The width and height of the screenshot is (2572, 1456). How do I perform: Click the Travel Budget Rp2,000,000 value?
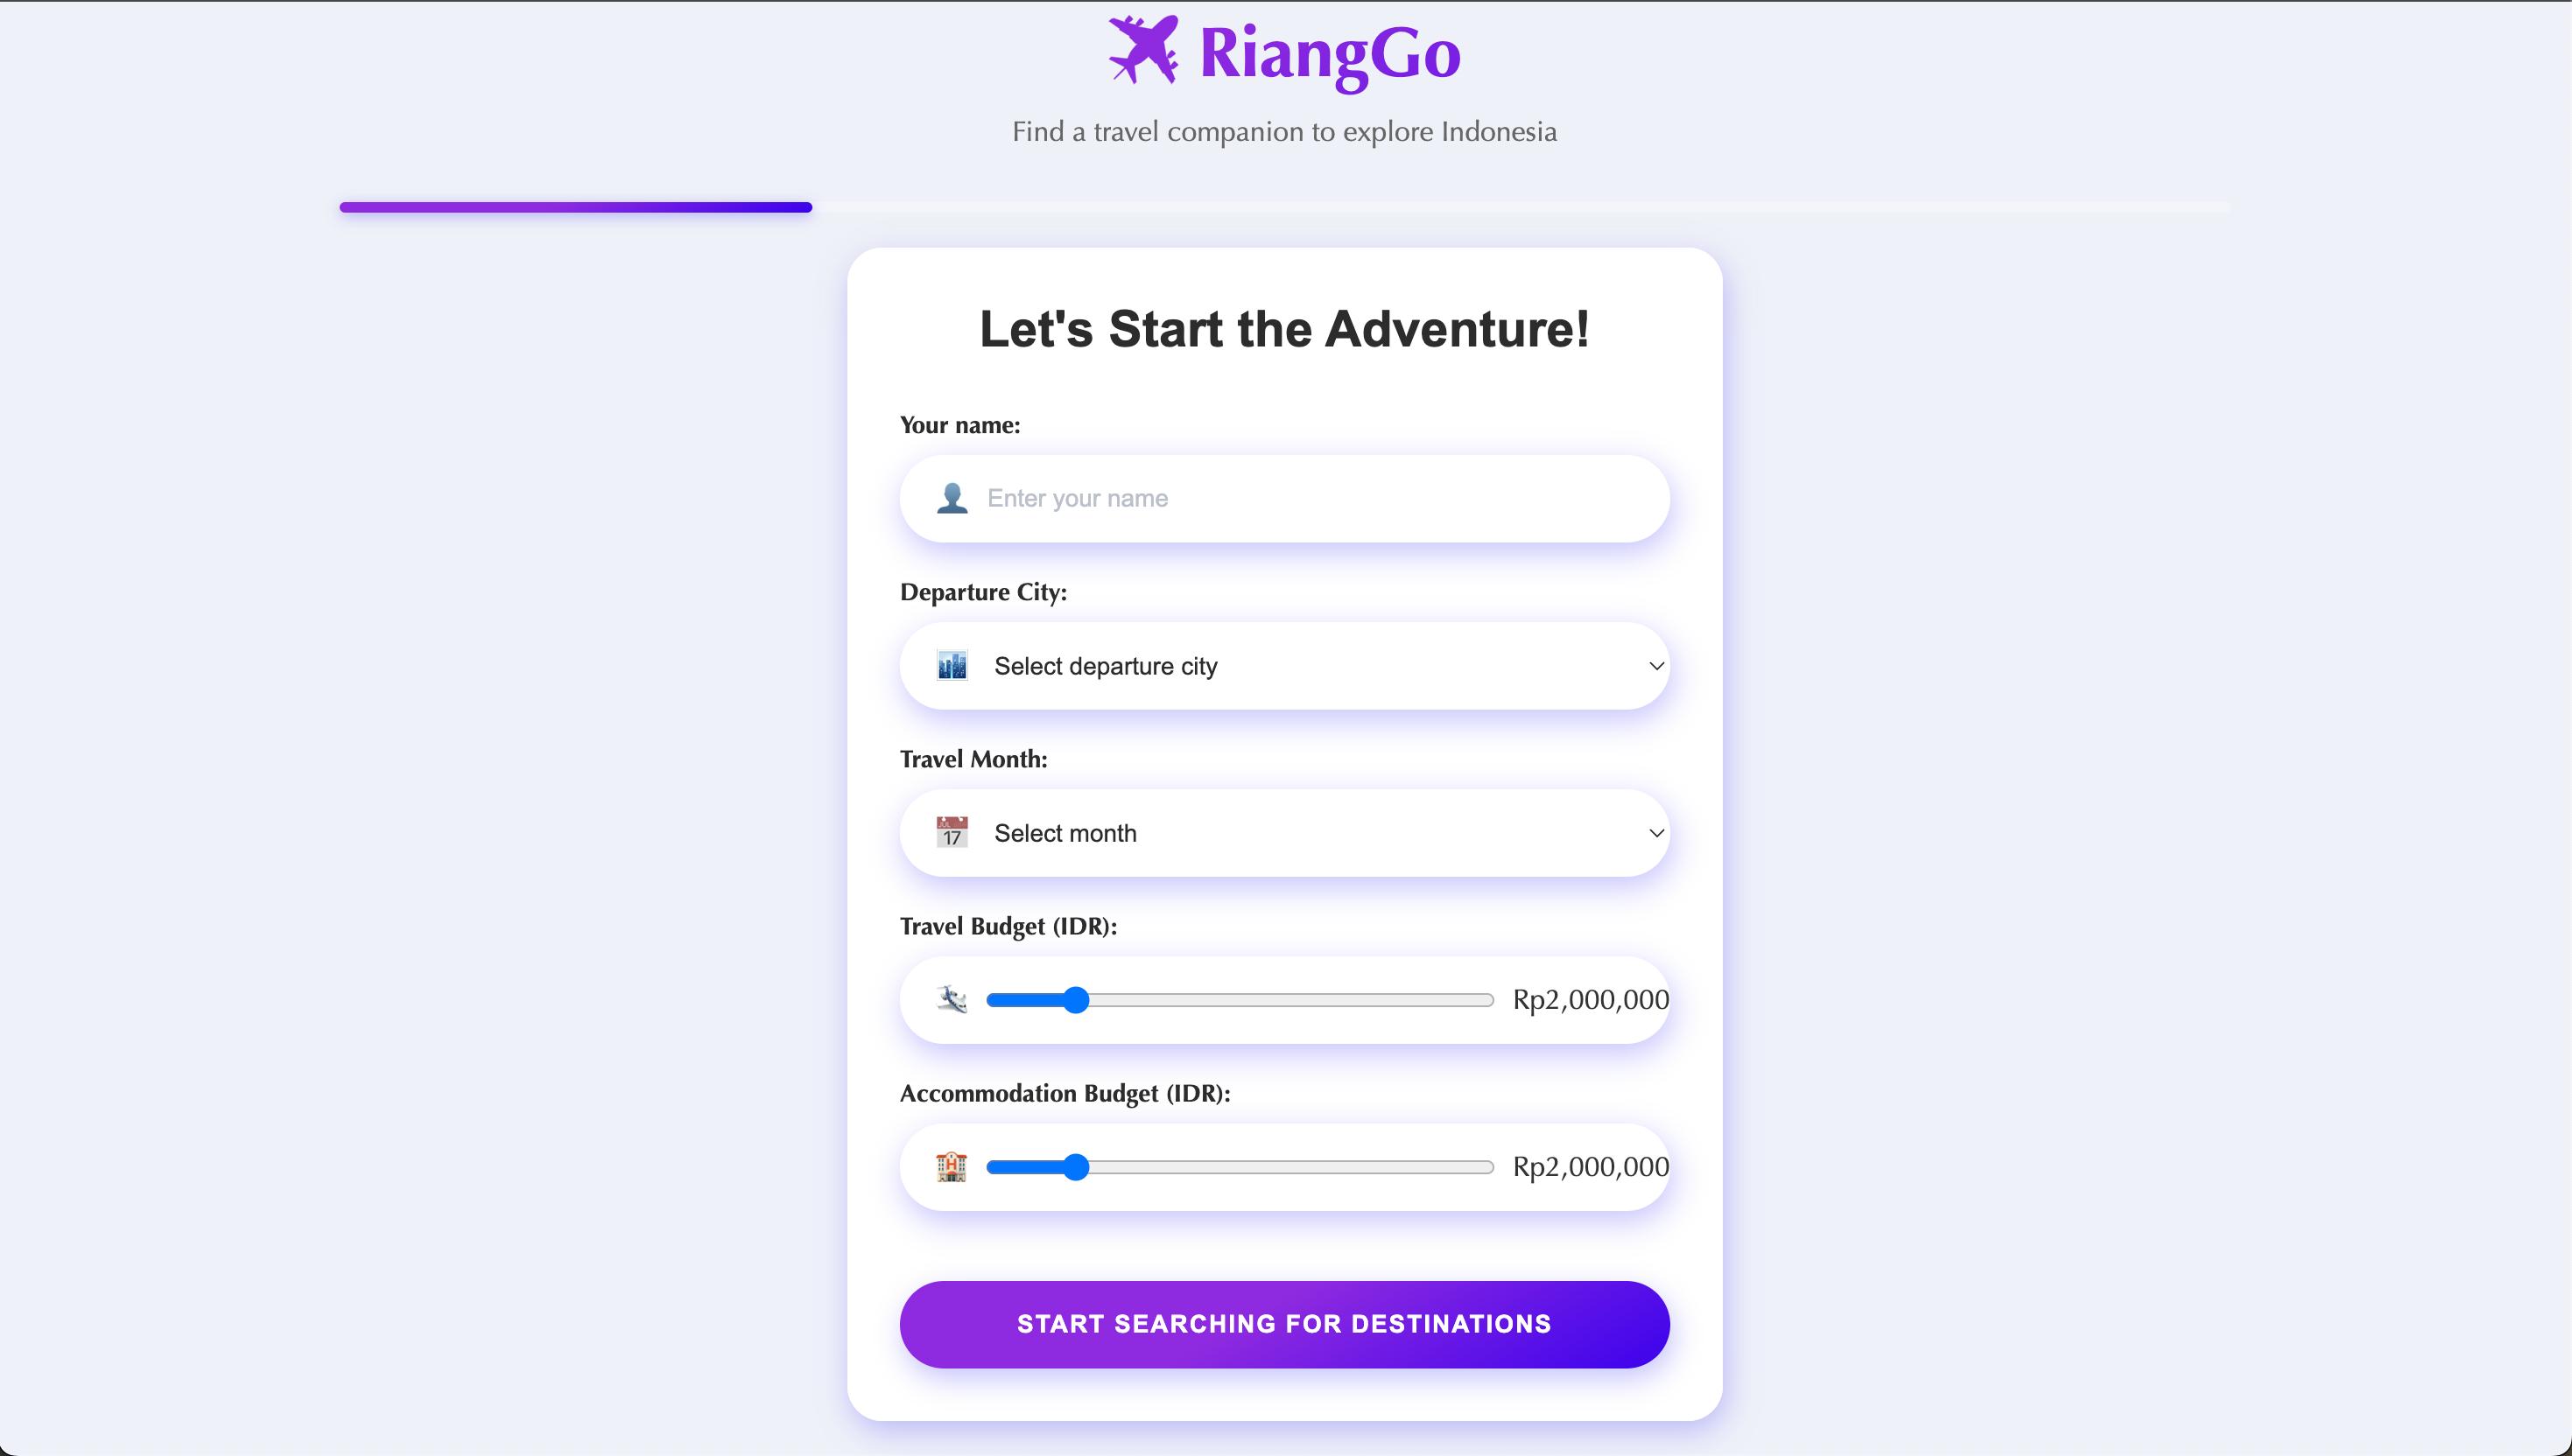[1591, 1000]
